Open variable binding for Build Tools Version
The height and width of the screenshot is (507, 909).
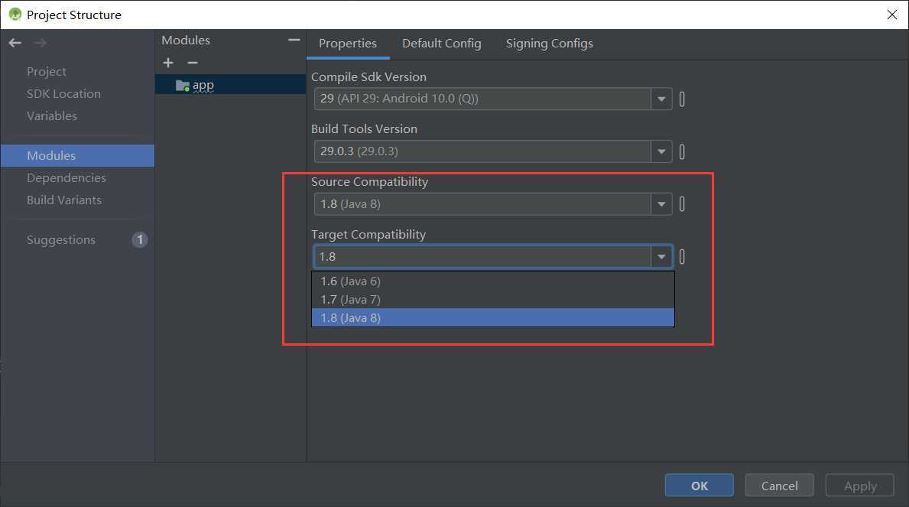point(682,152)
